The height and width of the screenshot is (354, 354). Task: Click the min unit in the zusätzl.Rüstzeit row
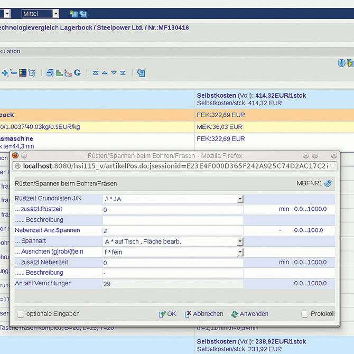tap(284, 209)
